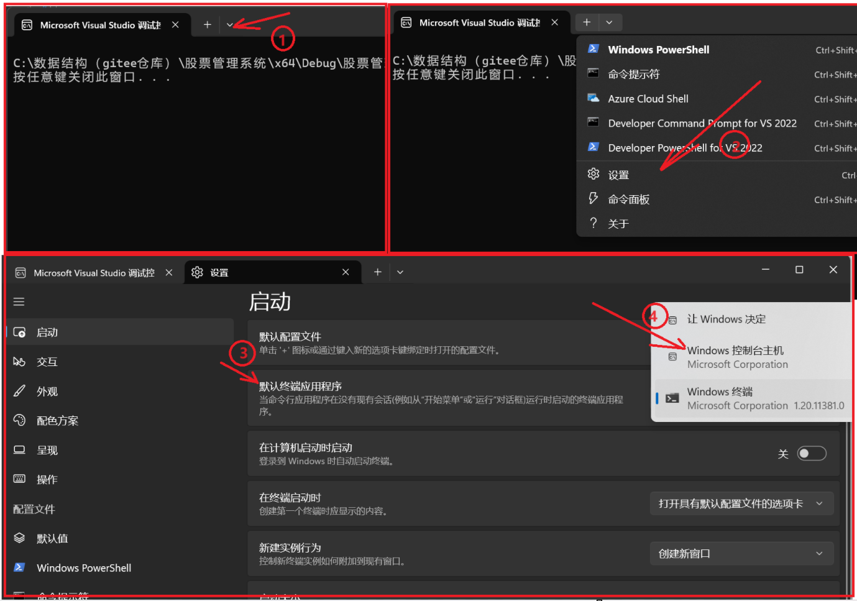
Task: Launch Developer PowerShell for VS 2022
Action: pyautogui.click(x=717, y=148)
